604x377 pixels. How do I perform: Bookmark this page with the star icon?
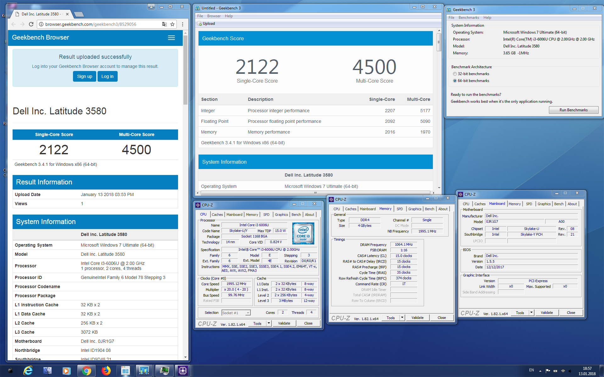pos(172,24)
